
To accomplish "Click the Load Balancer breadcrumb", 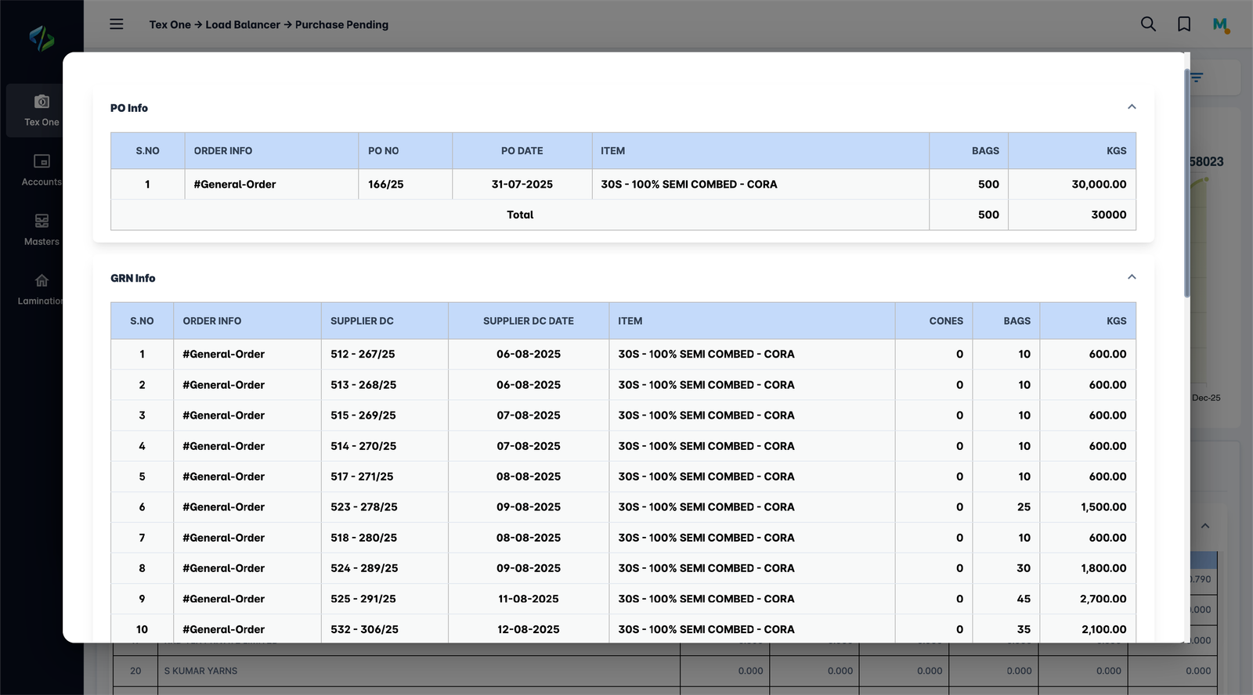I will click(242, 25).
